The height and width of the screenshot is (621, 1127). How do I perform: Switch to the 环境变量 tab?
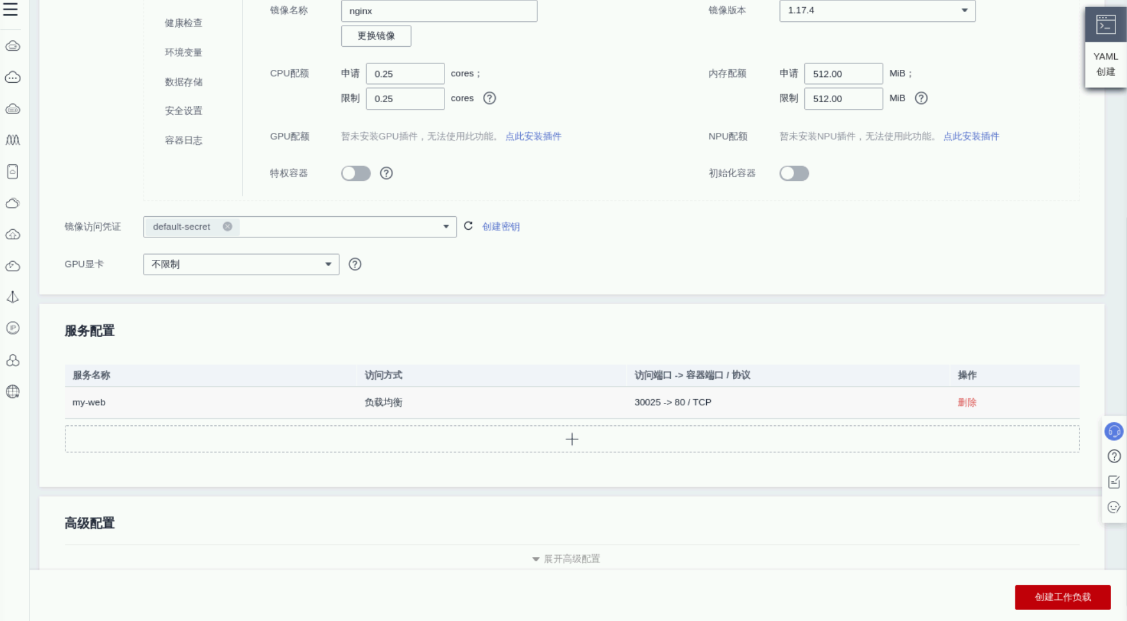(x=183, y=53)
